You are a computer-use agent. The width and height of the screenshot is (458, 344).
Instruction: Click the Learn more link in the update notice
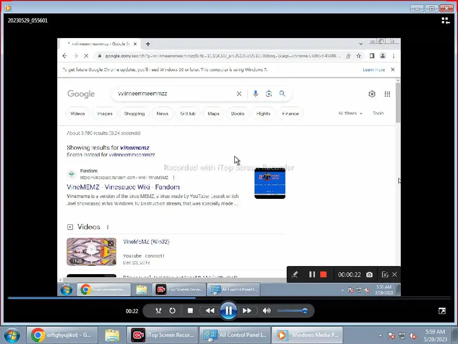[x=373, y=69]
